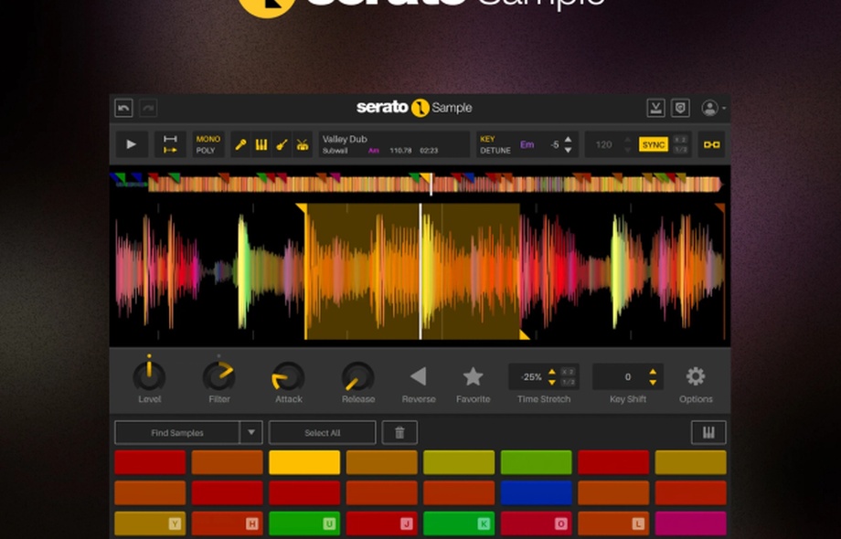
Task: Click the download icon at the top right
Action: [656, 107]
